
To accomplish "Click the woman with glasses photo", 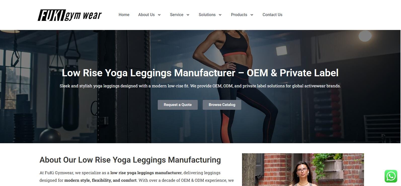I will (303, 170).
